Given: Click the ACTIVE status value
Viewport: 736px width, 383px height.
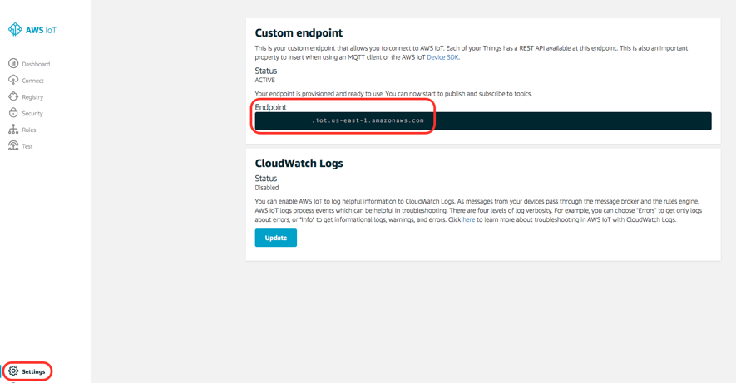Looking at the screenshot, I should click(x=264, y=80).
